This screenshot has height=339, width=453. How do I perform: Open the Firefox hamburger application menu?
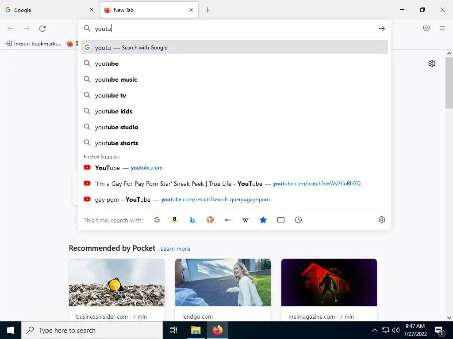point(442,28)
